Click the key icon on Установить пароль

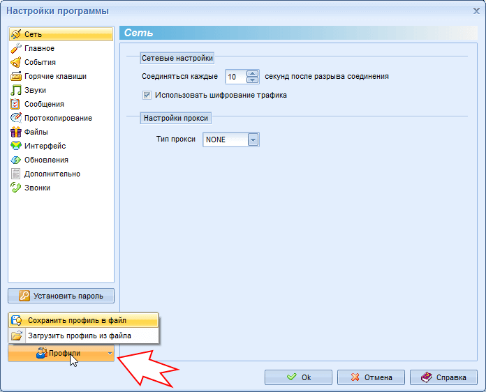pos(24,296)
